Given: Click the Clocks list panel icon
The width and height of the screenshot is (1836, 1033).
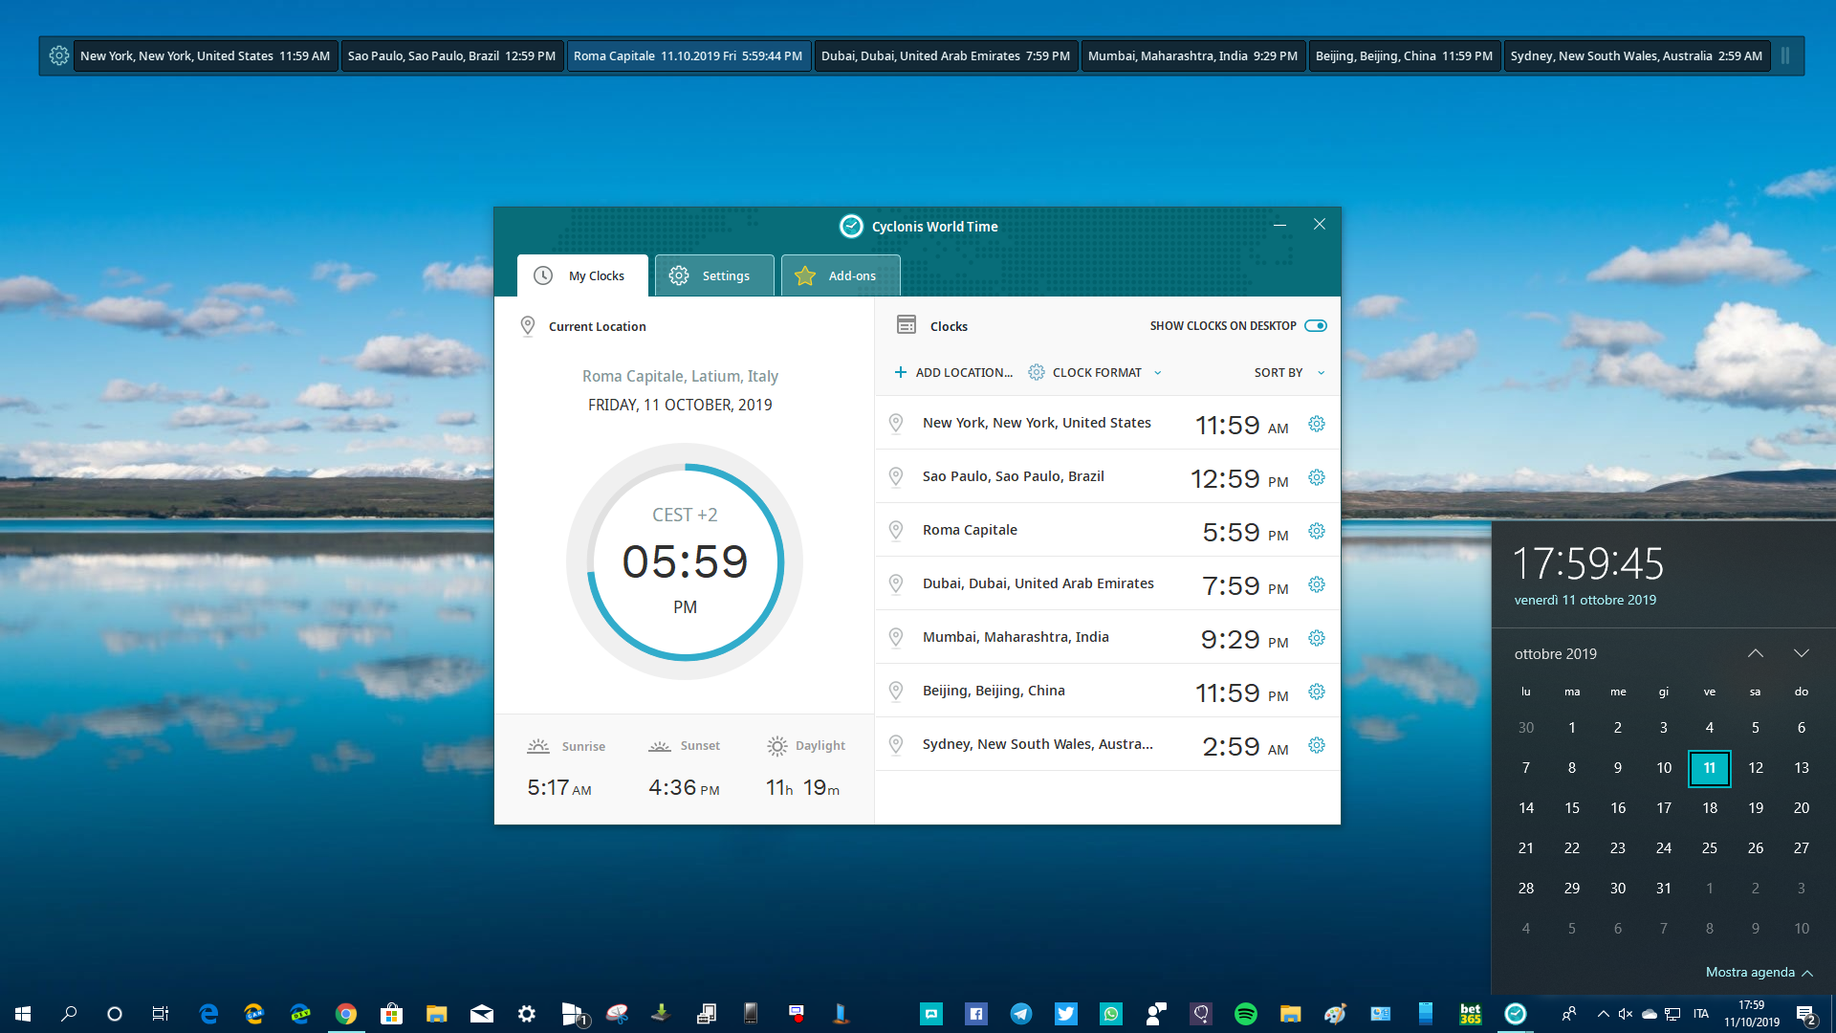Looking at the screenshot, I should [x=906, y=325].
